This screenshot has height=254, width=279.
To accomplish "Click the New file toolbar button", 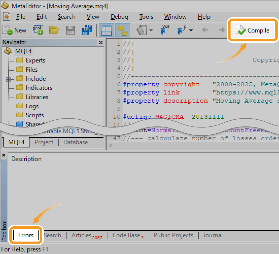I will tap(14, 30).
